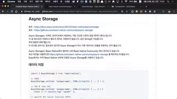The width and height of the screenshot is (177, 99).
Task: Click the forward navigation arrow
Action: [7, 12]
